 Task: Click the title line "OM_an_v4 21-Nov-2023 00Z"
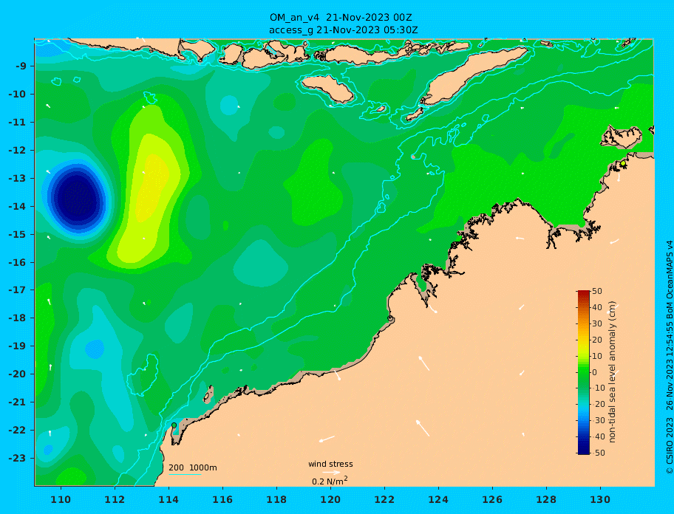341,18
